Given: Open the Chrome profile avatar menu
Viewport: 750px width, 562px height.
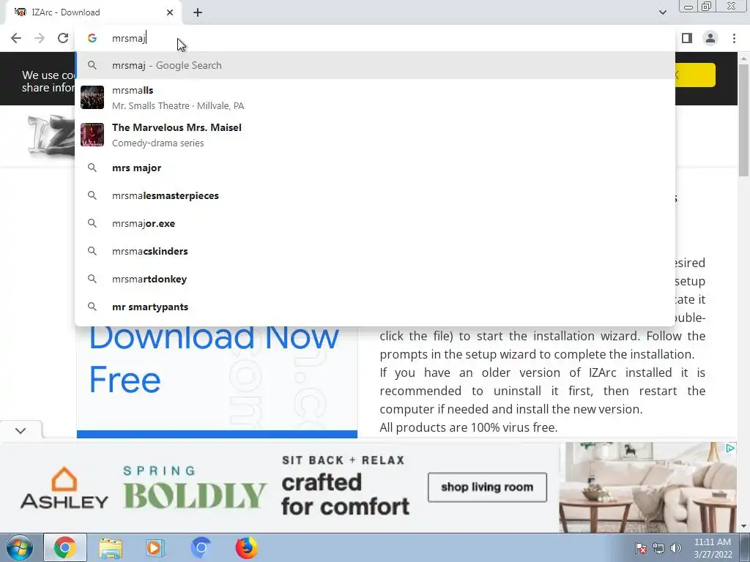Looking at the screenshot, I should [710, 38].
